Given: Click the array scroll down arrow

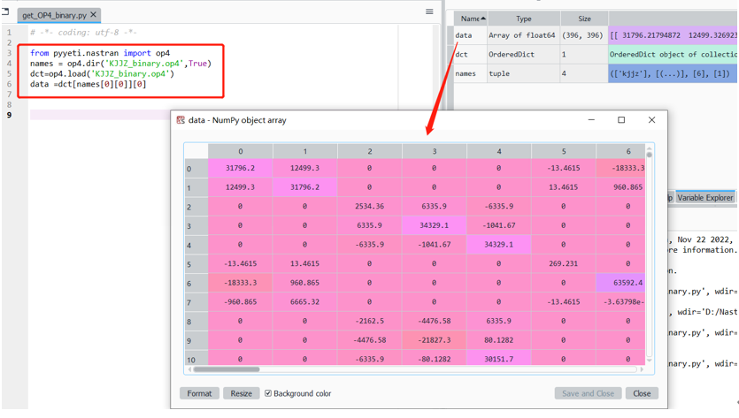Looking at the screenshot, I should [649, 361].
